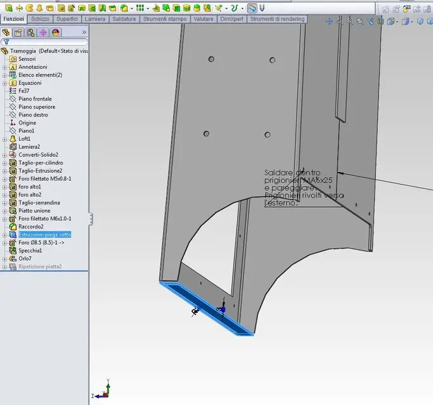Select the Linear Pattern tool
Viewport: 433px width, 405px height.
click(140, 8)
